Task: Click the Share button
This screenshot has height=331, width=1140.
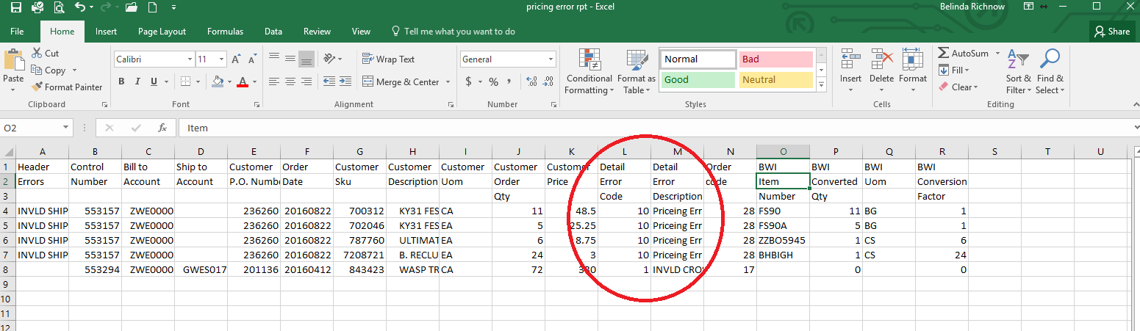Action: tap(1112, 32)
